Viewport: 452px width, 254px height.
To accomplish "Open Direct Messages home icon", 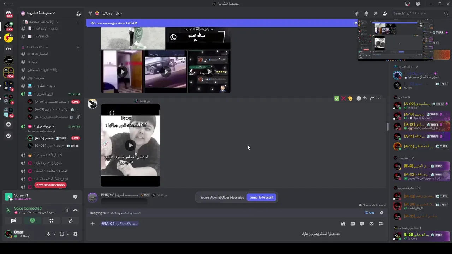I will [8, 14].
